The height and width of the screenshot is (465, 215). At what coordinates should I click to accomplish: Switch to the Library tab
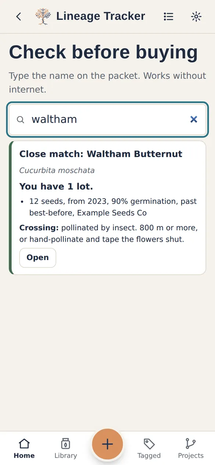66,448
